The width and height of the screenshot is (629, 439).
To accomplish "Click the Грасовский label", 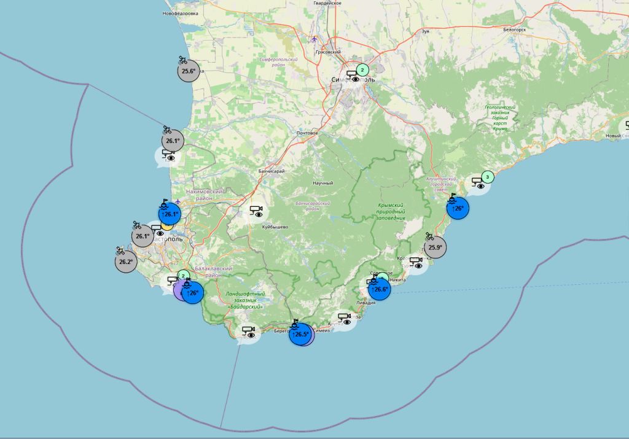I will pyautogui.click(x=328, y=52).
